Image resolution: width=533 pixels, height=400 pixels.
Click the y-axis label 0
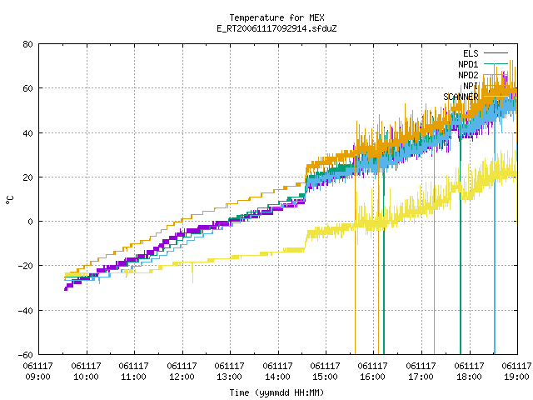(x=31, y=222)
